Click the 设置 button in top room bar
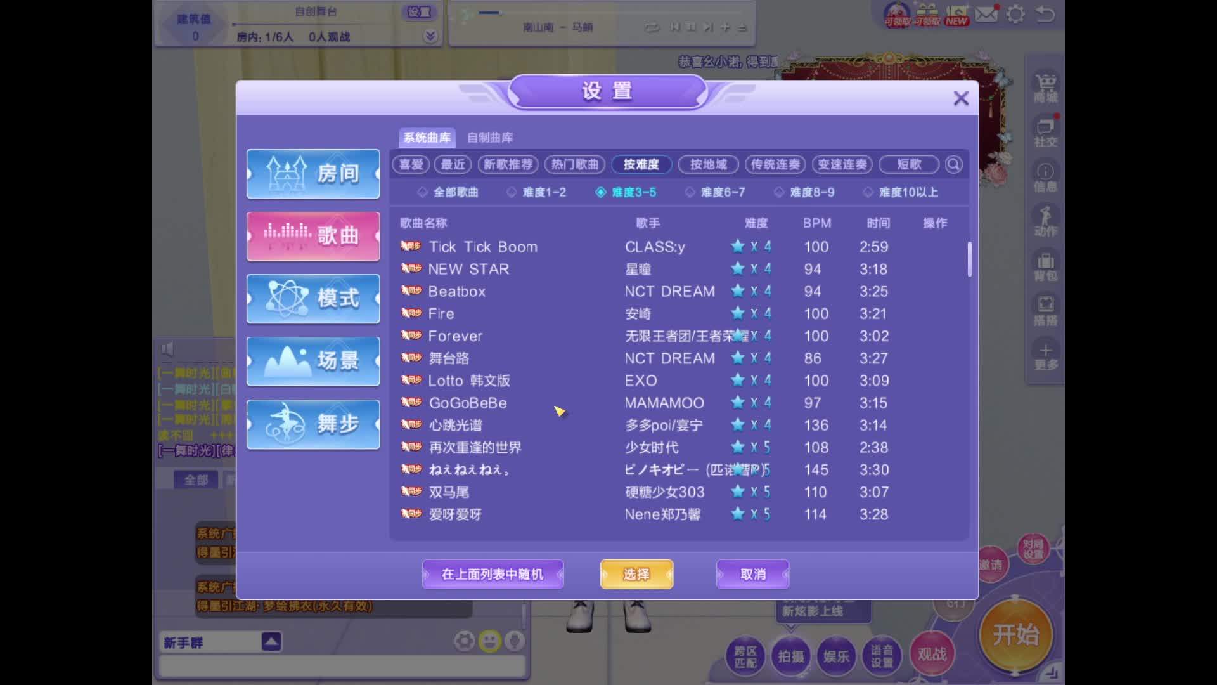The height and width of the screenshot is (685, 1217). point(418,12)
